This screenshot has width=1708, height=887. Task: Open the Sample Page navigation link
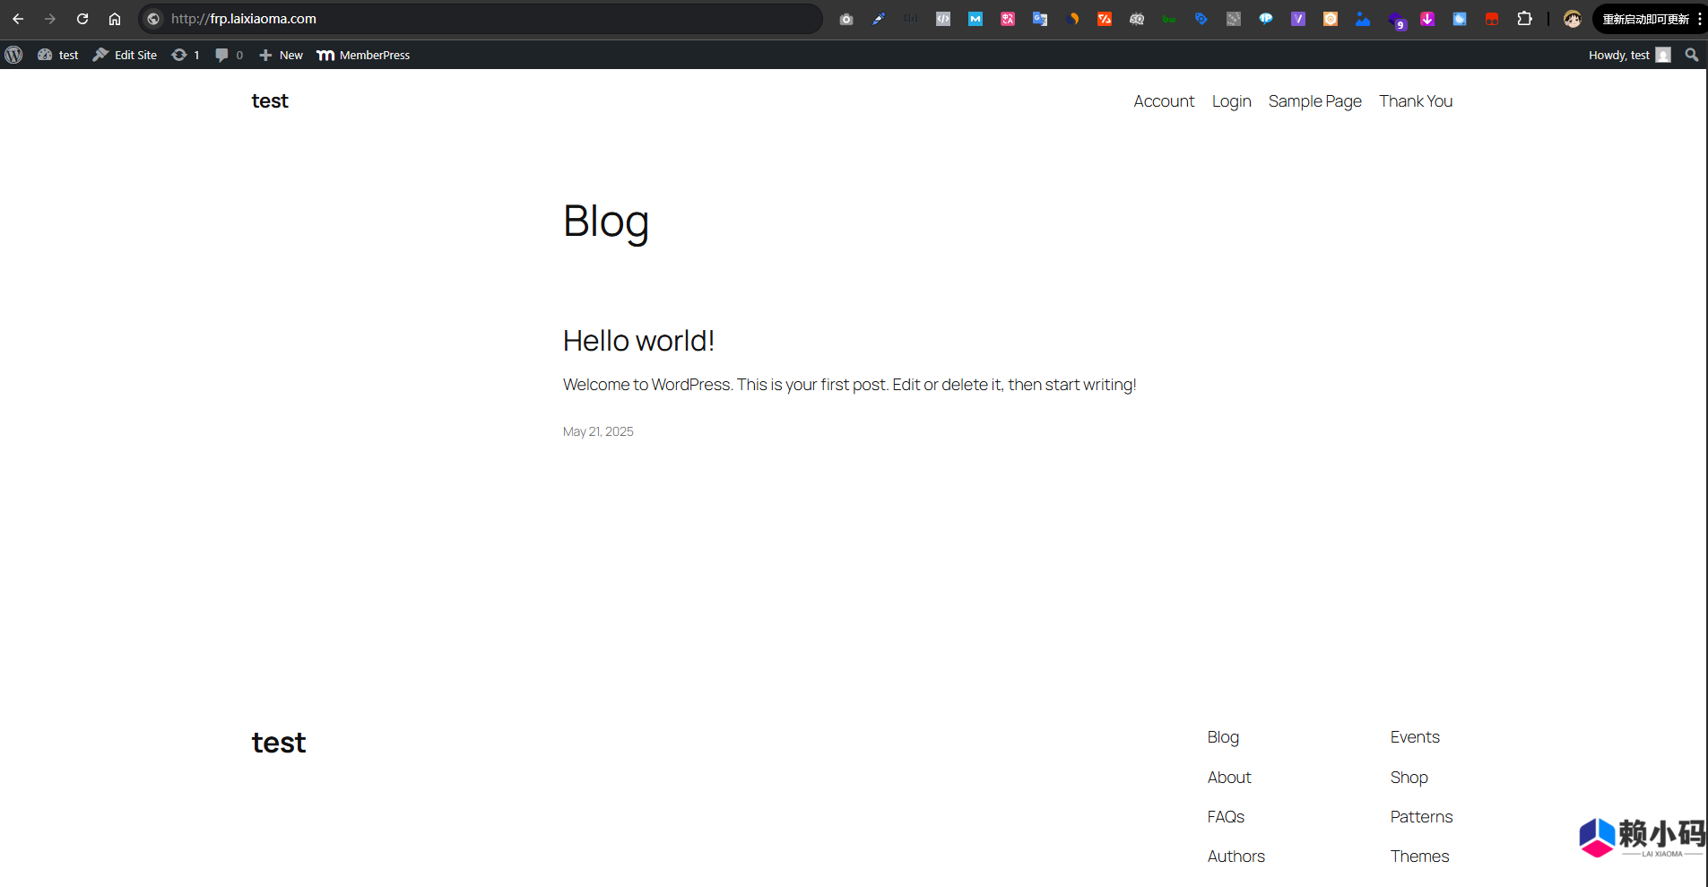(x=1314, y=101)
